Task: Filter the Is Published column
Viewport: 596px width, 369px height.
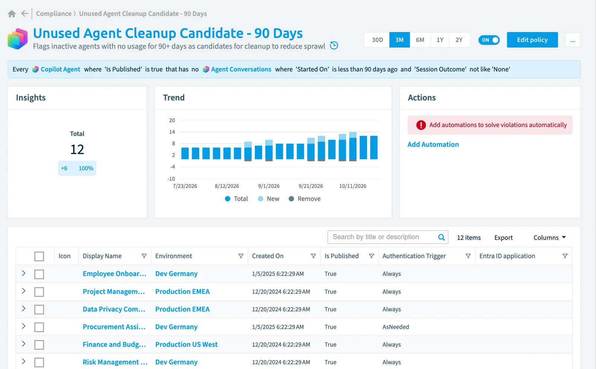Action: pos(371,256)
